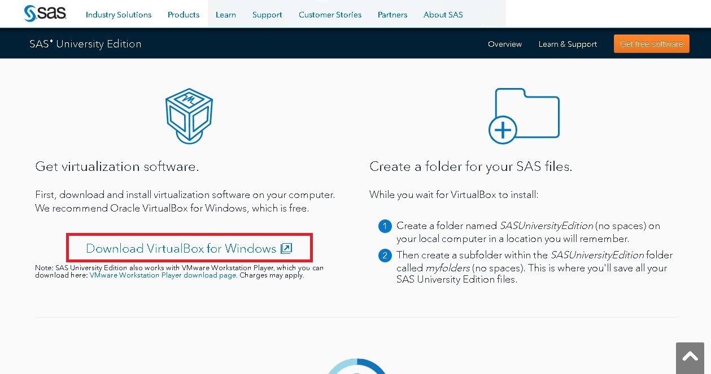
Task: Click the italic "myfolders" text
Action: tap(447, 268)
